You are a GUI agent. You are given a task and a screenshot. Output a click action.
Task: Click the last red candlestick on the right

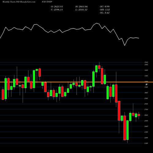click(139, 115)
